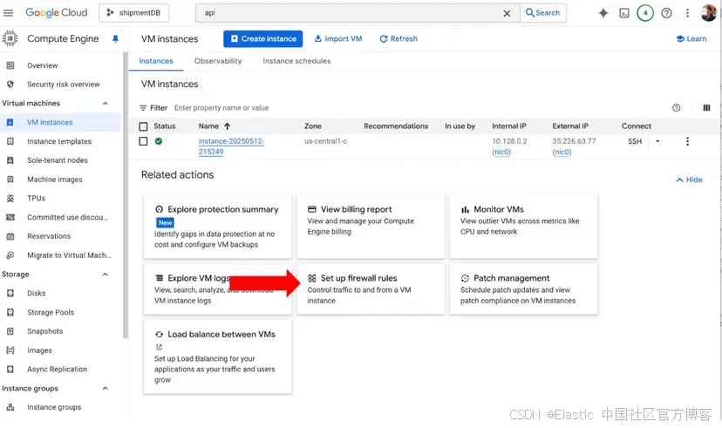Click the Storage Pools icon
Image resolution: width=722 pixels, height=428 pixels.
point(10,312)
